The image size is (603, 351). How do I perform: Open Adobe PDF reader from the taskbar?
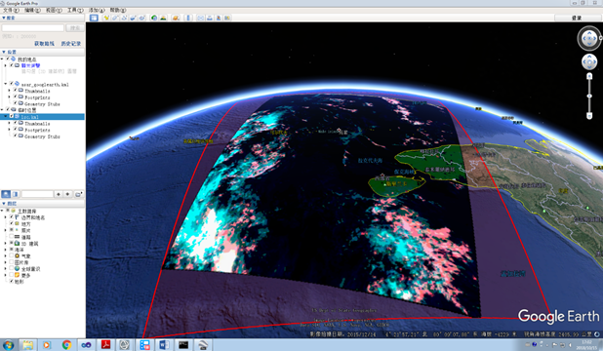point(105,345)
